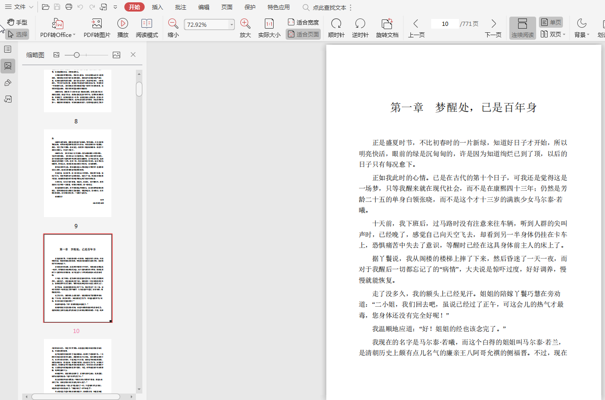Click 旋转文档 rotate document
Image resolution: width=605 pixels, height=400 pixels.
(387, 28)
